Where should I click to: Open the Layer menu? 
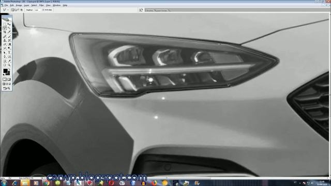pyautogui.click(x=26, y=5)
